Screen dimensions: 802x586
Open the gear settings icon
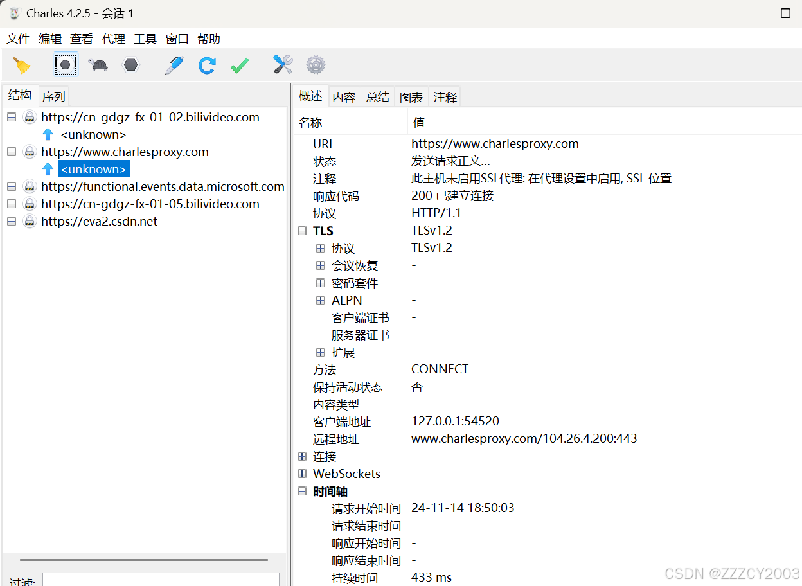(x=316, y=65)
